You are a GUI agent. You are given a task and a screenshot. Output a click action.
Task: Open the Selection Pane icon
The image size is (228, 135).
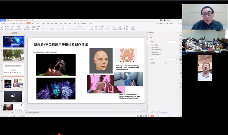pyautogui.click(x=133, y=27)
